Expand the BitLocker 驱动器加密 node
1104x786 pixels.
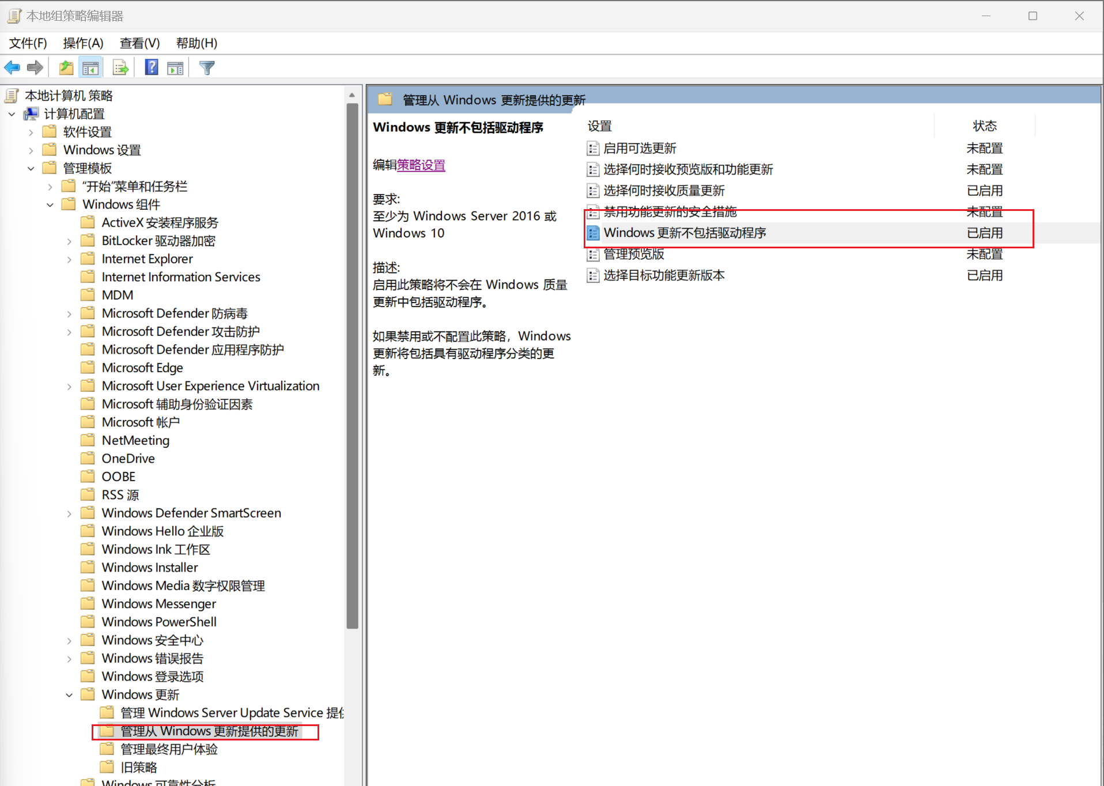click(x=69, y=241)
